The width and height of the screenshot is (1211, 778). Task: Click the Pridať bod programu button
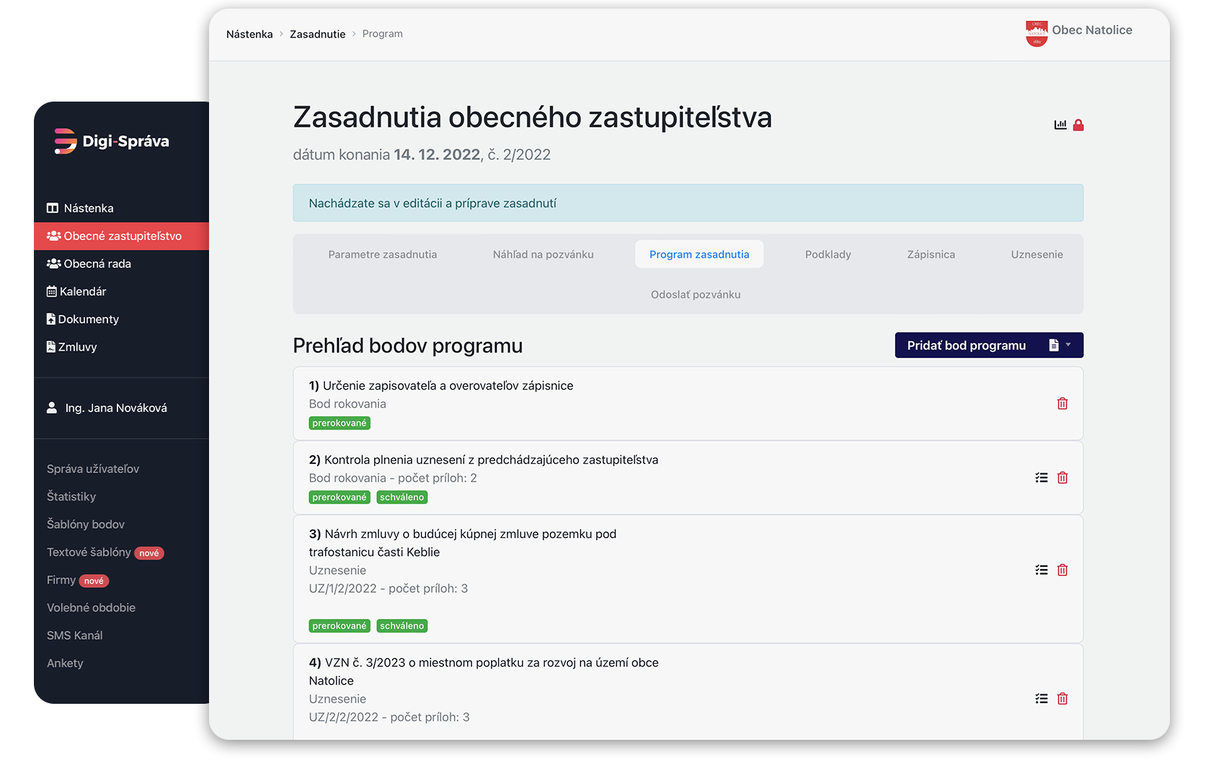(x=989, y=345)
